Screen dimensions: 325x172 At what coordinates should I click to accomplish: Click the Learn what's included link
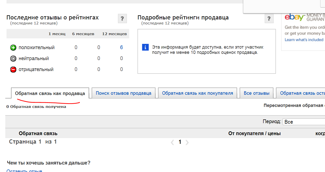[304, 40]
